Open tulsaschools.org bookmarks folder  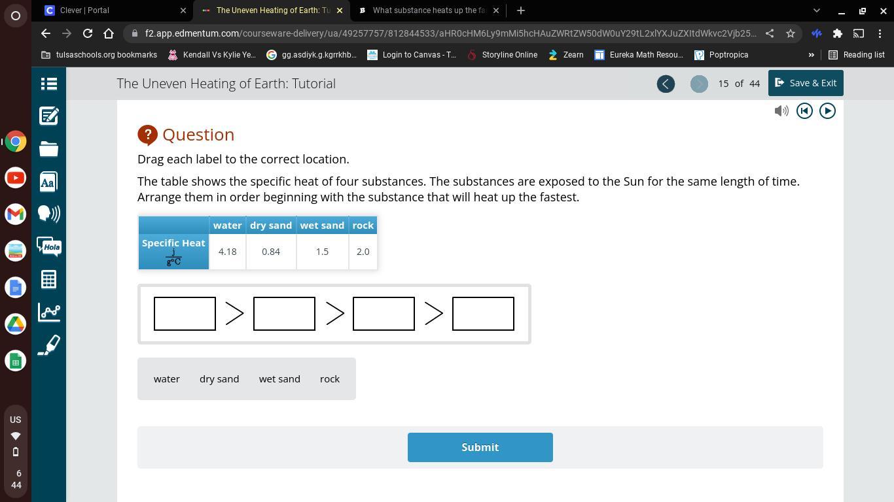pyautogui.click(x=99, y=55)
